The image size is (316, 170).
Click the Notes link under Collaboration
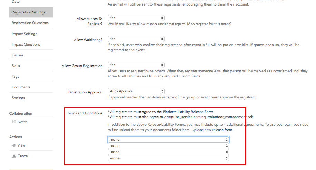click(x=22, y=122)
